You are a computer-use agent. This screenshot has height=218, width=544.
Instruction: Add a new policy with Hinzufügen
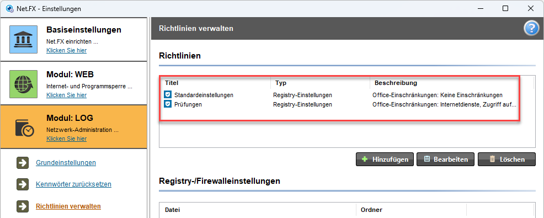[385, 159]
